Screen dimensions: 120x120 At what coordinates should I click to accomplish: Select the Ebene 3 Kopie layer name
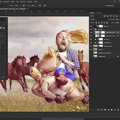pos(108,46)
